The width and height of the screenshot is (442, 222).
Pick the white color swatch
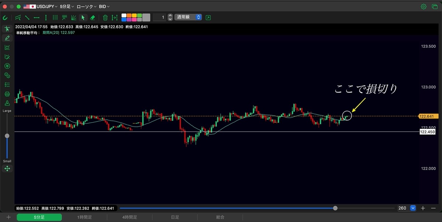coord(124,15)
